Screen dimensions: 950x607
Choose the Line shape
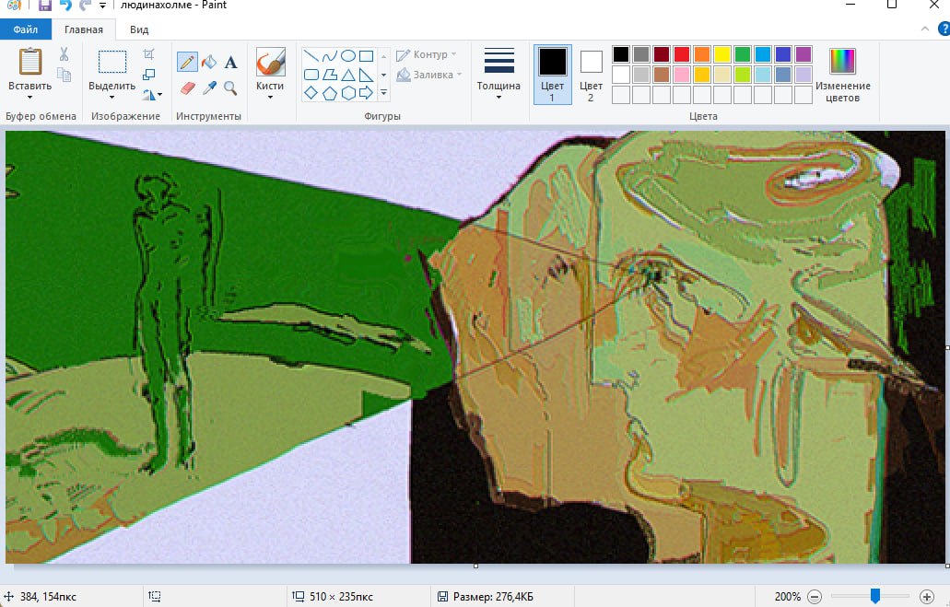(x=311, y=56)
